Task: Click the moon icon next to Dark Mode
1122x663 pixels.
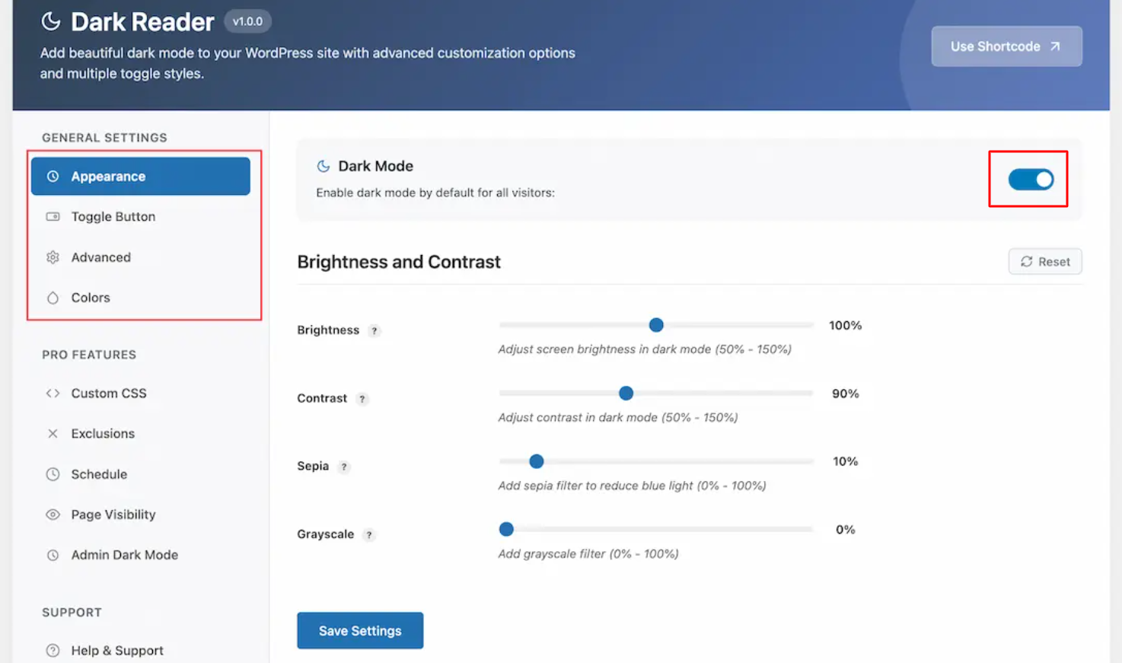Action: pos(322,166)
